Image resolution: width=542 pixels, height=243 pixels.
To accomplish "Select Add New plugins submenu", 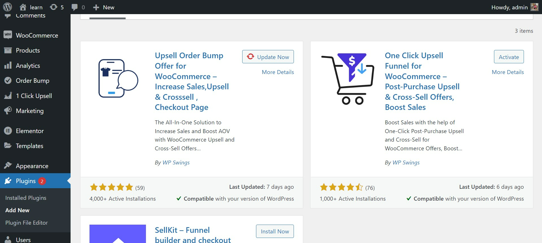I will click(x=17, y=210).
